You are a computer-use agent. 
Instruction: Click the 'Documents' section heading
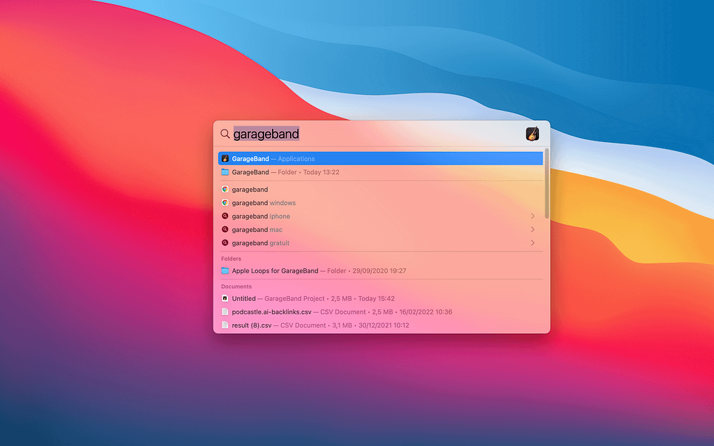[236, 286]
